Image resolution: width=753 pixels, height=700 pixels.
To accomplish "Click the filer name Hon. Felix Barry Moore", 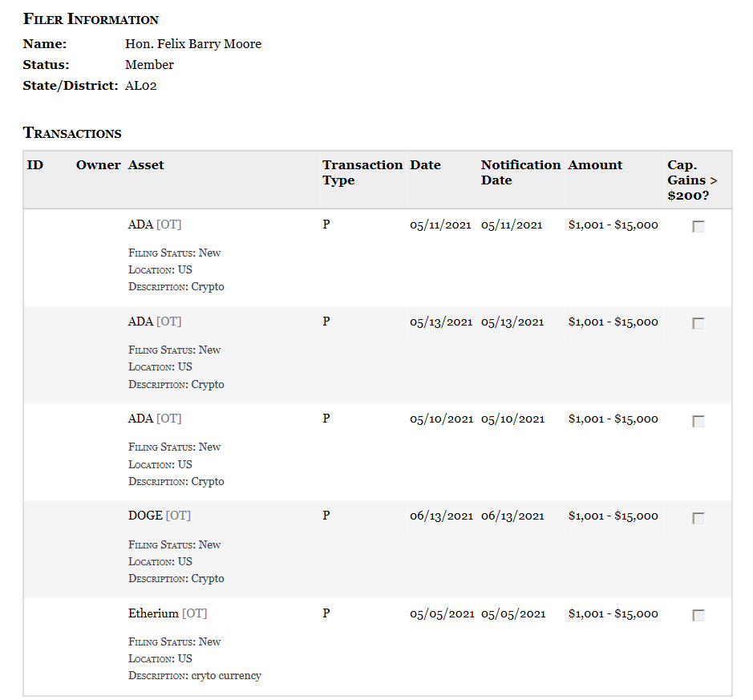I will pos(193,44).
